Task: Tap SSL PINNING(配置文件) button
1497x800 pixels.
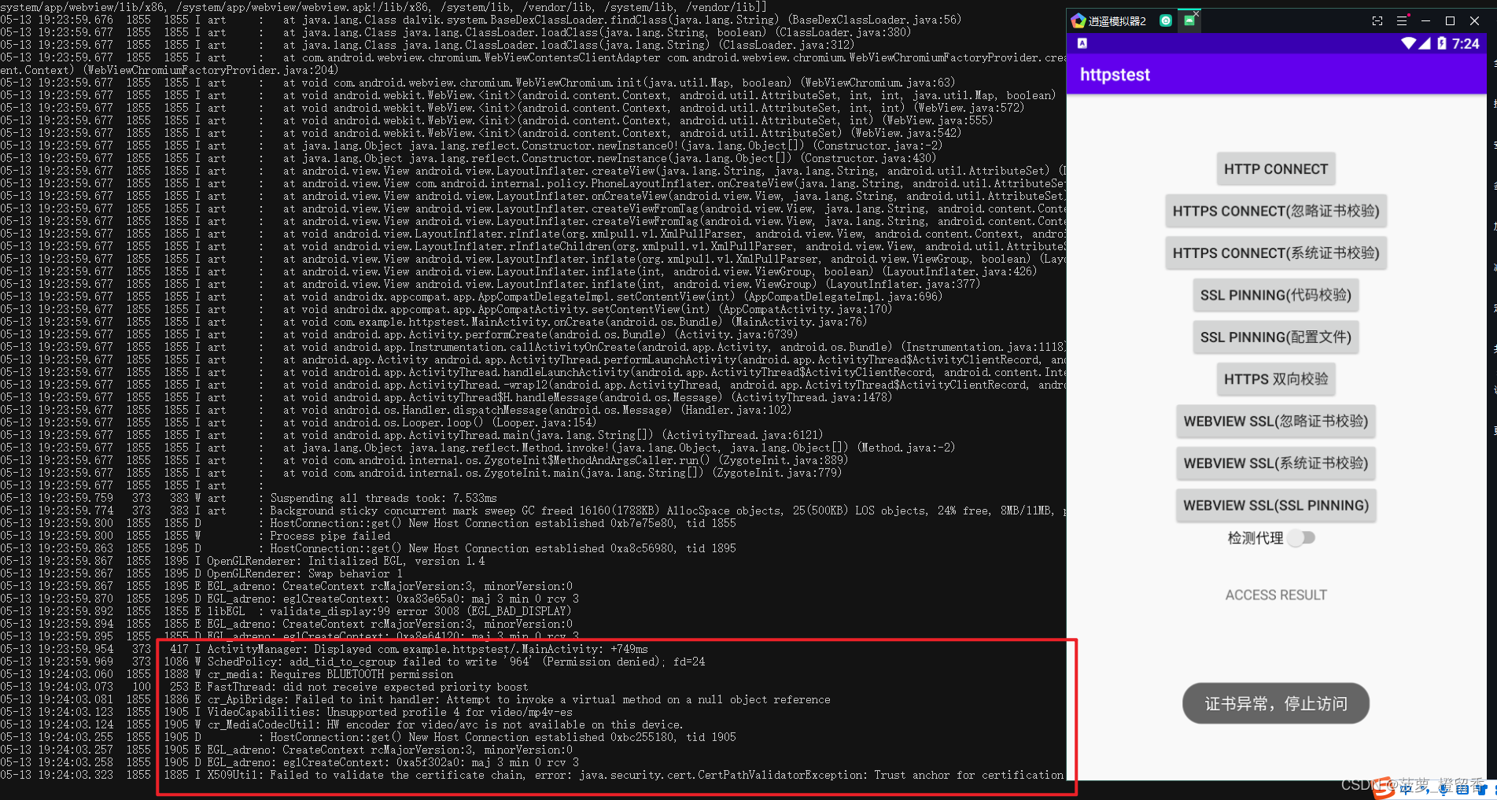Action: pyautogui.click(x=1276, y=337)
